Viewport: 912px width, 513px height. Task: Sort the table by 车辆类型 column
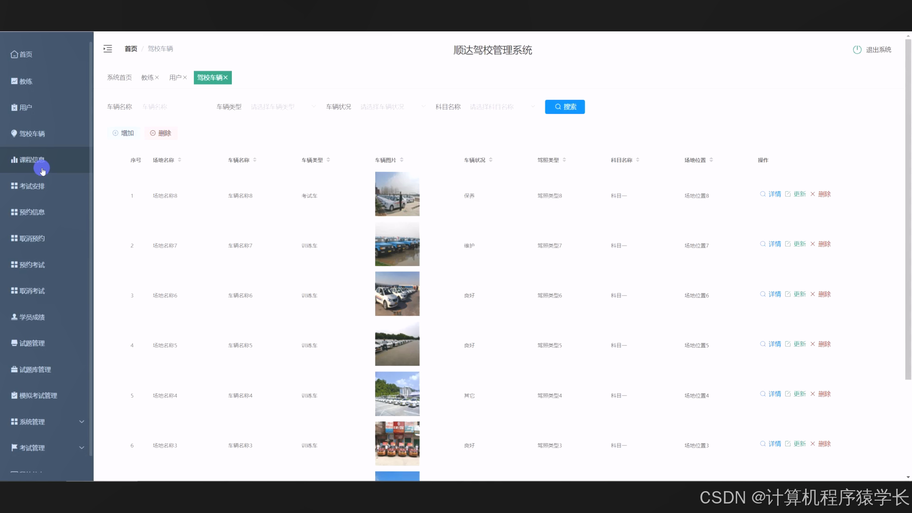[328, 160]
